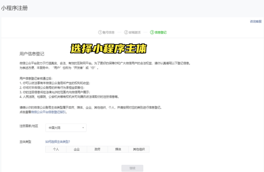Click the 注册国家/地区 field label
This screenshot has height=172, width=264.
pos(29,126)
